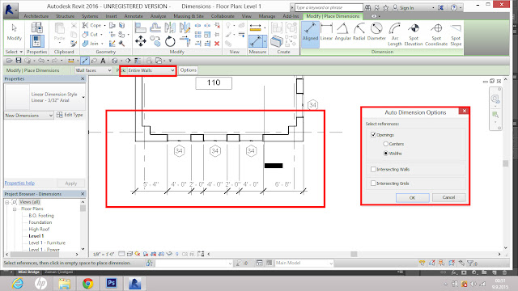
Task: Select the Rotate tool
Action: [x=170, y=41]
